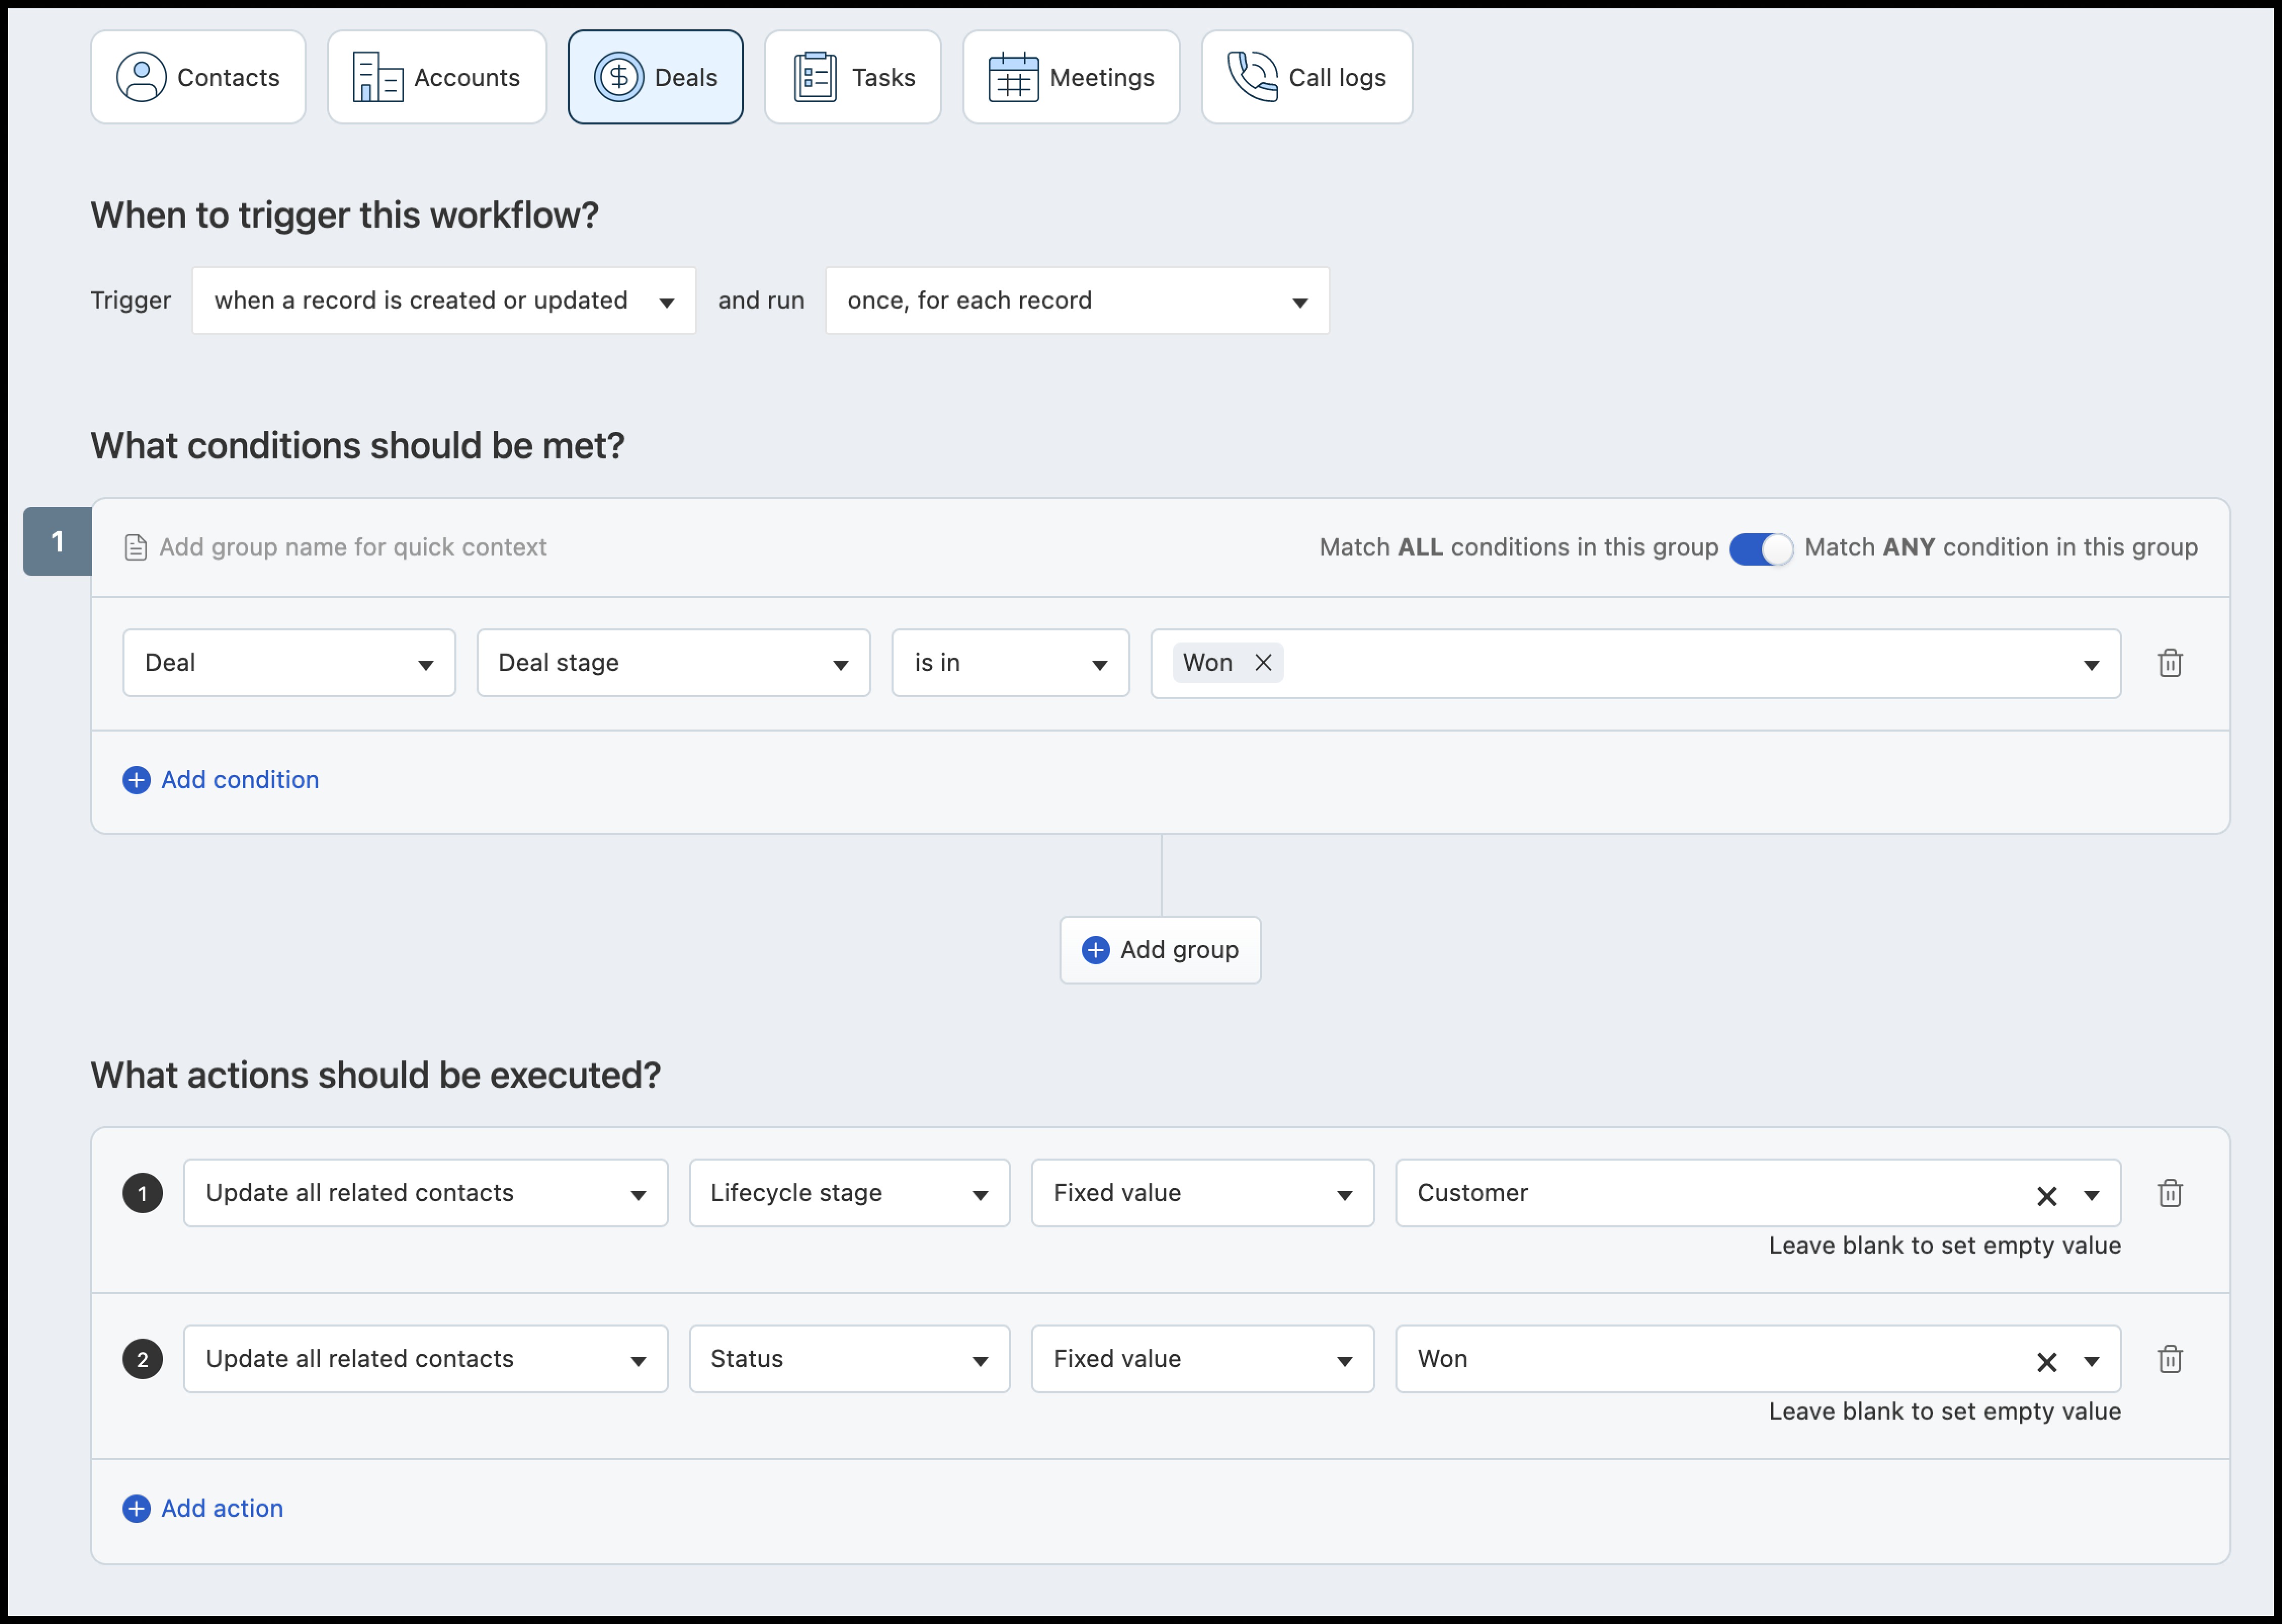
Task: Open the 'once, for each record' run dropdown
Action: click(x=1077, y=300)
